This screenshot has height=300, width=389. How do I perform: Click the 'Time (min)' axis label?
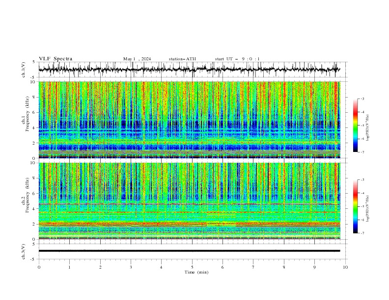tap(196, 272)
